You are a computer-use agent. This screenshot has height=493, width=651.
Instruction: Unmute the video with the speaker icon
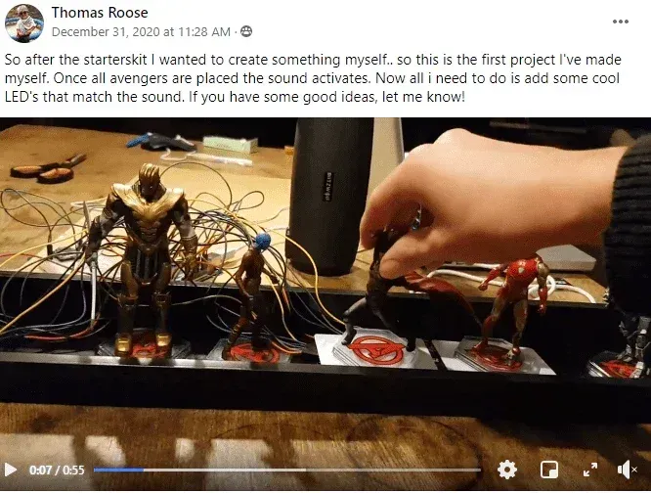627,470
